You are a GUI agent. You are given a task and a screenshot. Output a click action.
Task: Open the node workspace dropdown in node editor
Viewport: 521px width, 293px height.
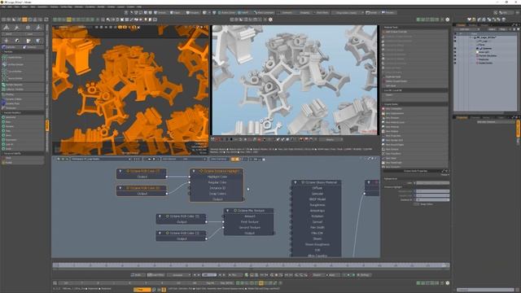pyautogui.click(x=101, y=160)
